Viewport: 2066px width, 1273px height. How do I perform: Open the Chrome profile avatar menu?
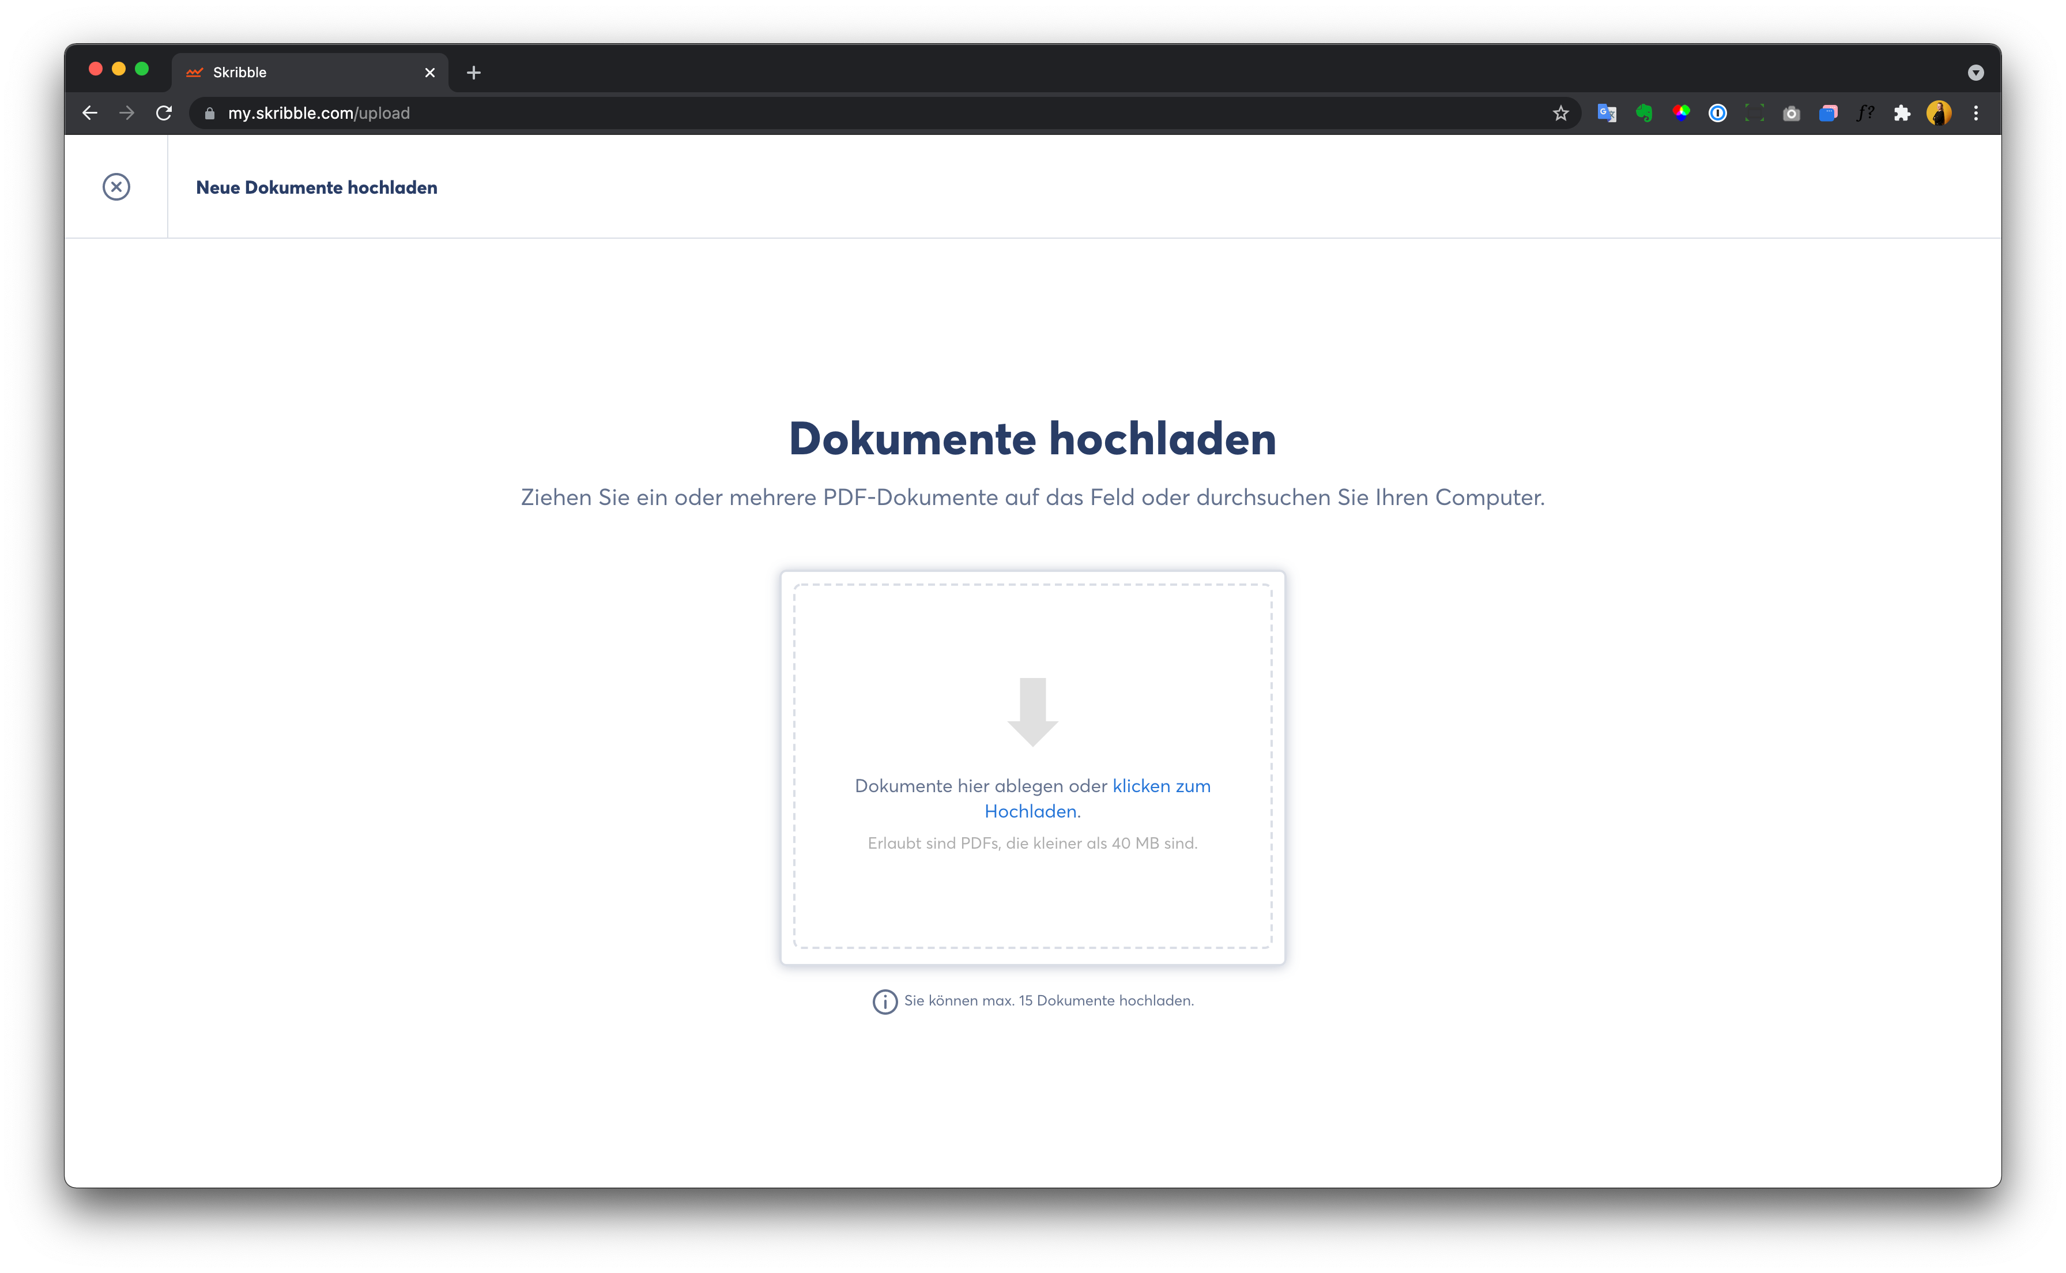(1939, 114)
